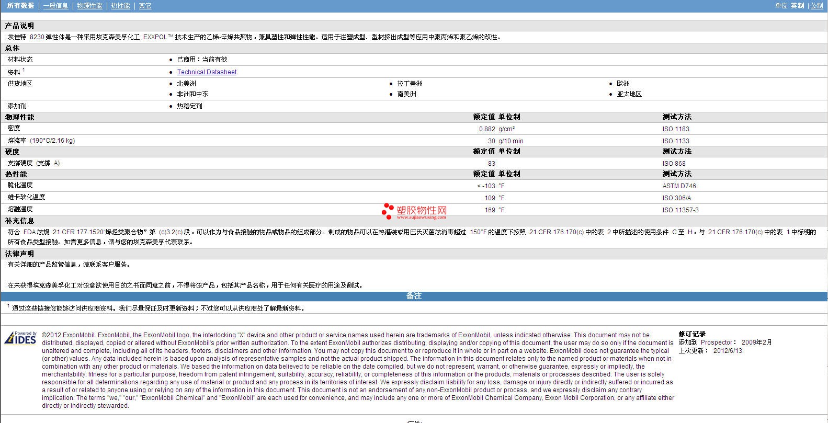Click the 硬度 section heading

(12, 152)
